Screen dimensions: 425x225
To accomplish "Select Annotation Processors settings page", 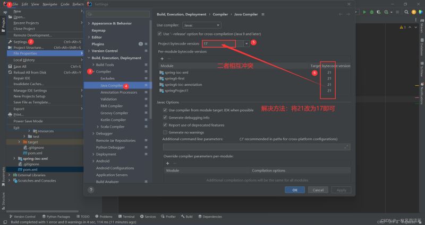I will 118,92.
